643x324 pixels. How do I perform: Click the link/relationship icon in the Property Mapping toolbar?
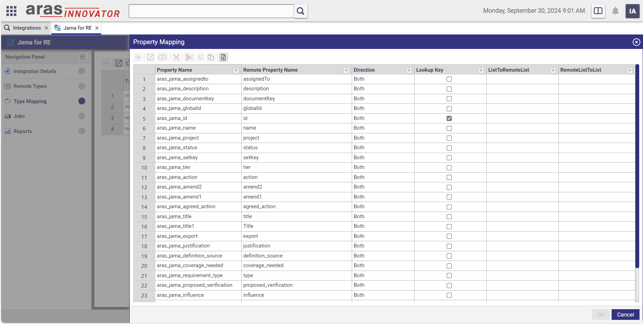pyautogui.click(x=162, y=57)
